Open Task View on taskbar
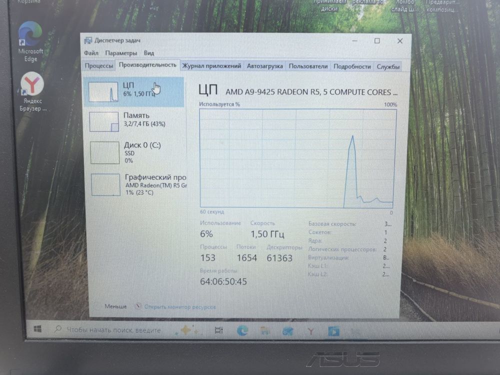The image size is (500, 375). tap(219, 330)
